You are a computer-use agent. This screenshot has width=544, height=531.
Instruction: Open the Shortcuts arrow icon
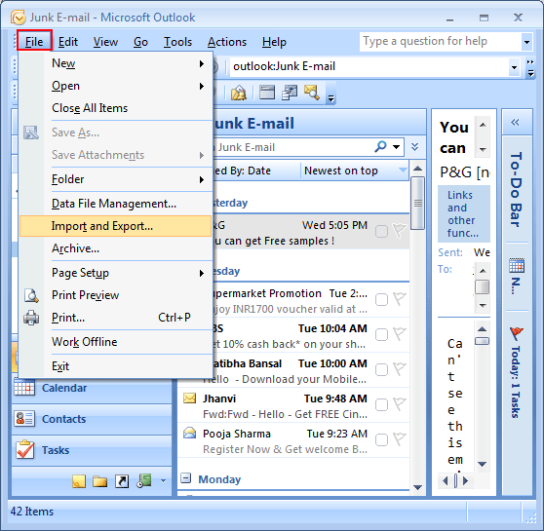click(x=122, y=481)
